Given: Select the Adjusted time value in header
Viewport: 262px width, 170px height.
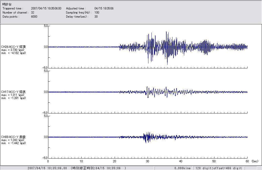Looking at the screenshot, I should click(104, 8).
